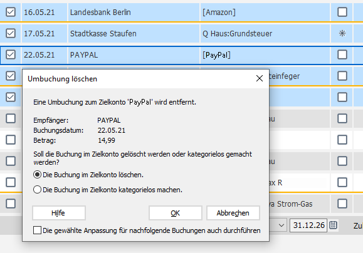This screenshot has width=363, height=253.
Task: Click the asterisk marker in the Stadtkasse Staufen row
Action: [x=342, y=34]
